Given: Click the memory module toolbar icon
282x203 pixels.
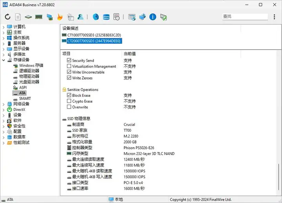Looking at the screenshot, I should [x=39, y=17].
